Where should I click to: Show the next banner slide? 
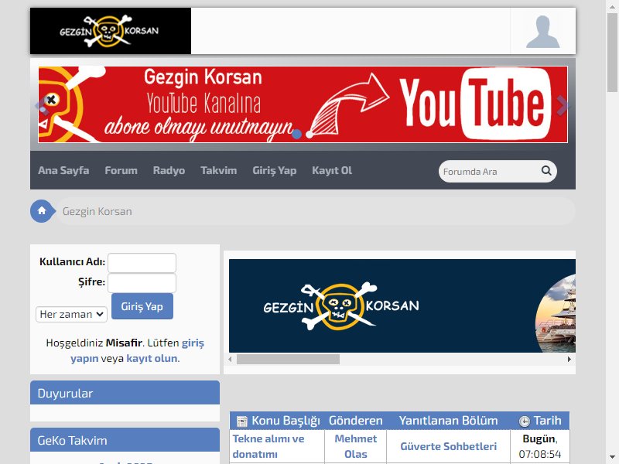point(563,105)
